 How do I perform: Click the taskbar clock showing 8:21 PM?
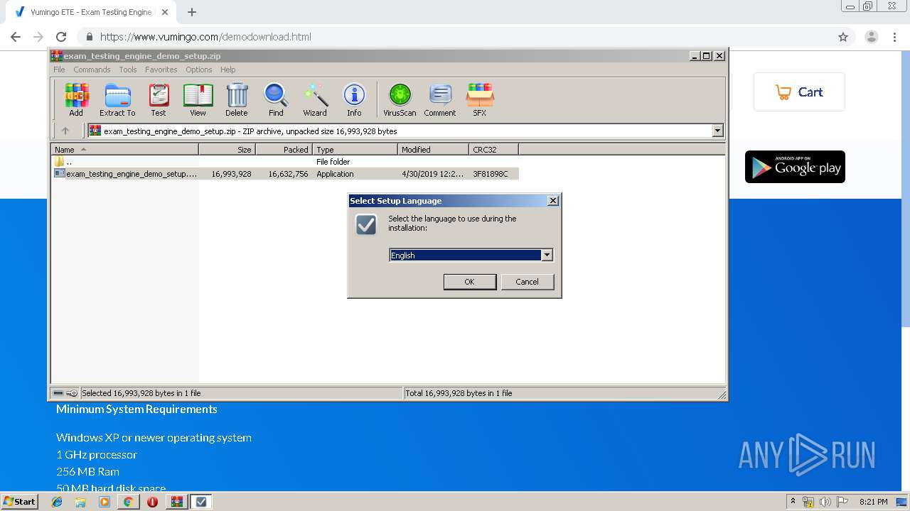click(x=873, y=502)
